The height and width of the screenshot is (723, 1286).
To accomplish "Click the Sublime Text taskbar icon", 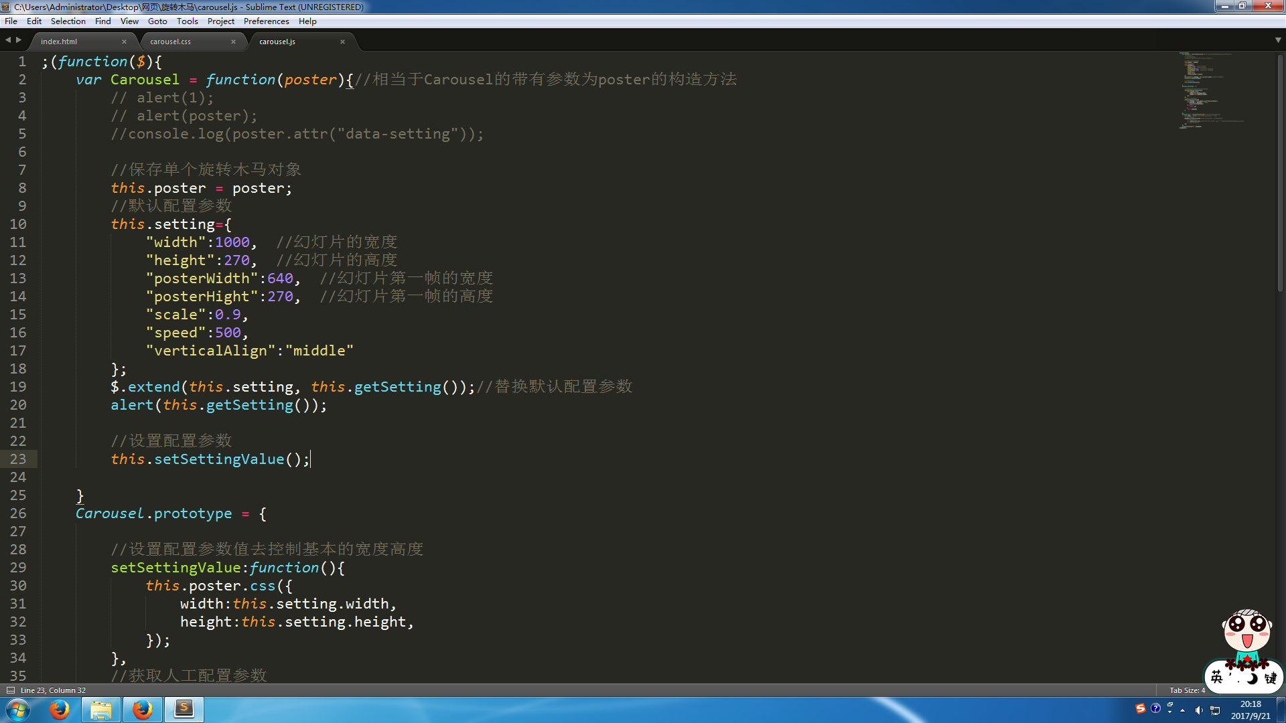I will 184,710.
